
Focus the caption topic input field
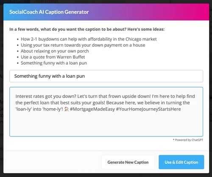click(x=106, y=76)
